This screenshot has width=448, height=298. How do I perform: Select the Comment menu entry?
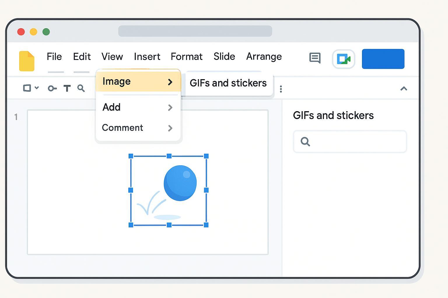[x=123, y=128]
